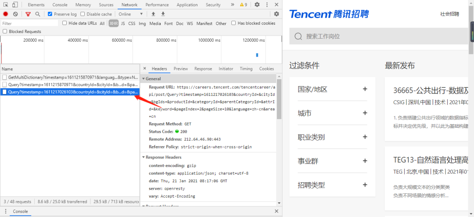
Task: Open DevTools settings gear icon
Action: coord(257,4)
